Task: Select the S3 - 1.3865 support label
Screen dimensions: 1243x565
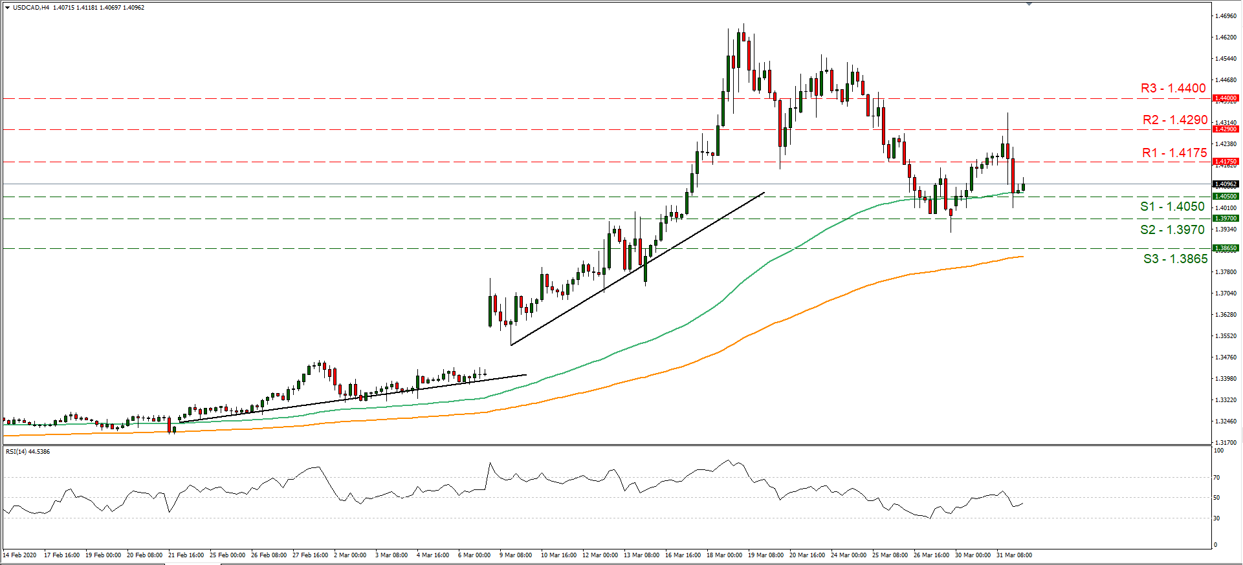Action: pyautogui.click(x=1175, y=259)
